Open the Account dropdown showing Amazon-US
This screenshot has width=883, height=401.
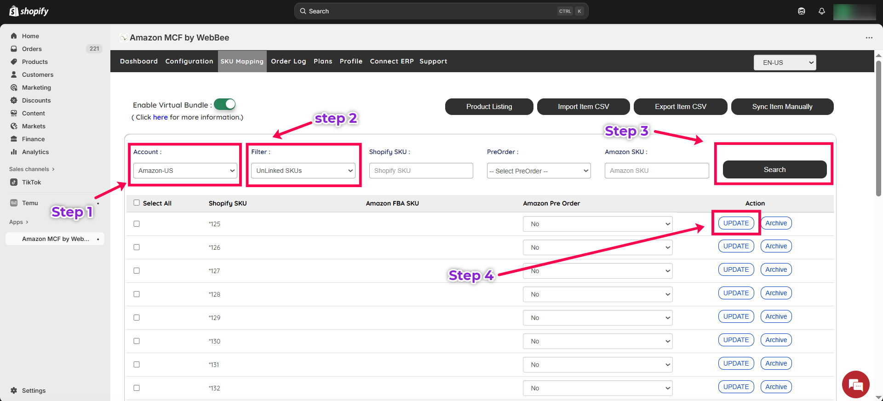[x=185, y=171]
